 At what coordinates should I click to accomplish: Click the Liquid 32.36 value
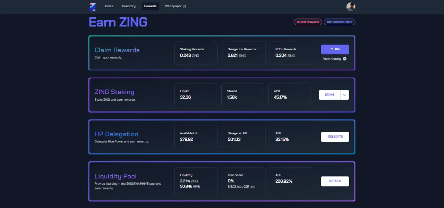[x=185, y=97]
